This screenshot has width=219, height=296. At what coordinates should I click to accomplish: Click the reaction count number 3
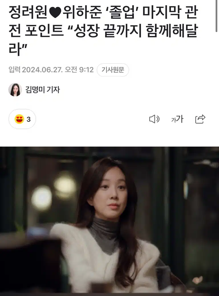pyautogui.click(x=29, y=119)
